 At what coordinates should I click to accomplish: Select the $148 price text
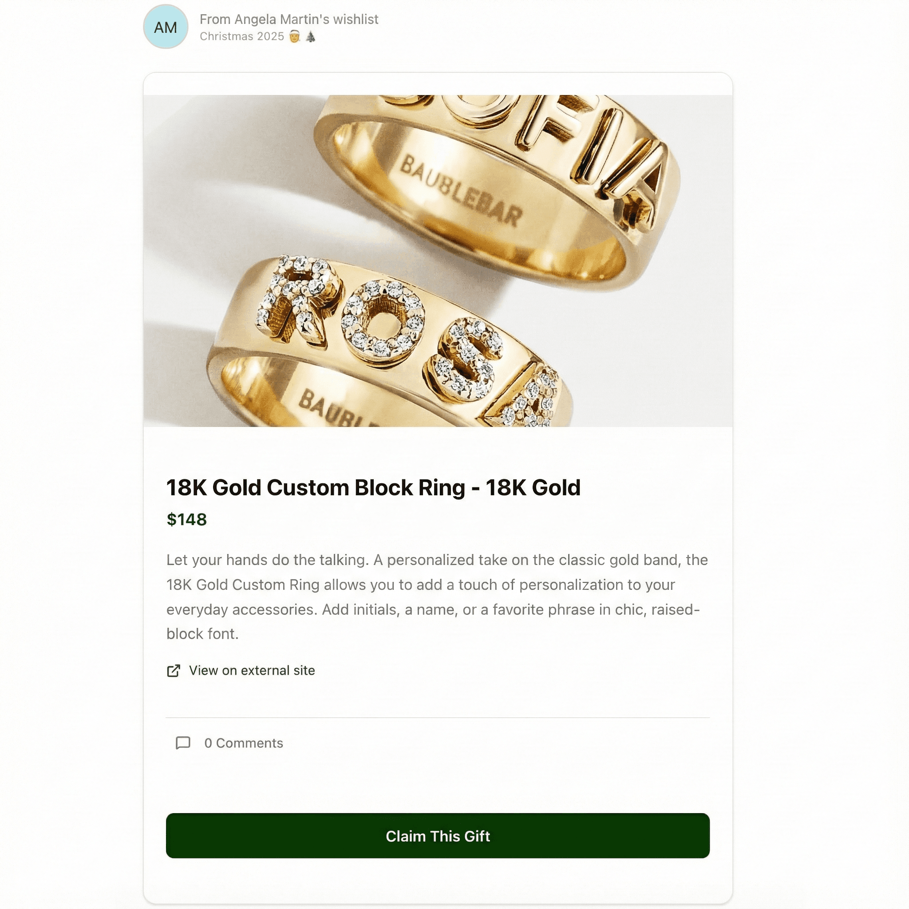point(187,519)
